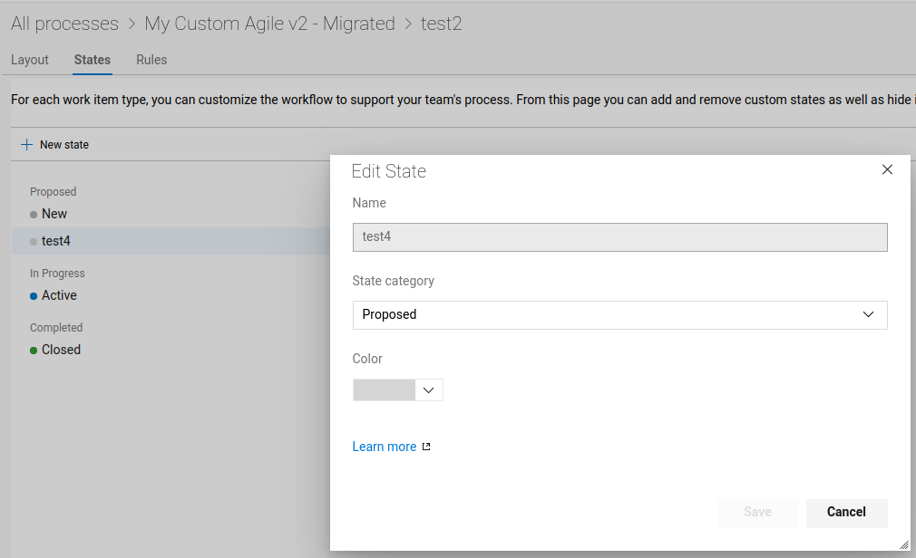916x558 pixels.
Task: Click the green dot next to Closed
Action: pyautogui.click(x=34, y=351)
